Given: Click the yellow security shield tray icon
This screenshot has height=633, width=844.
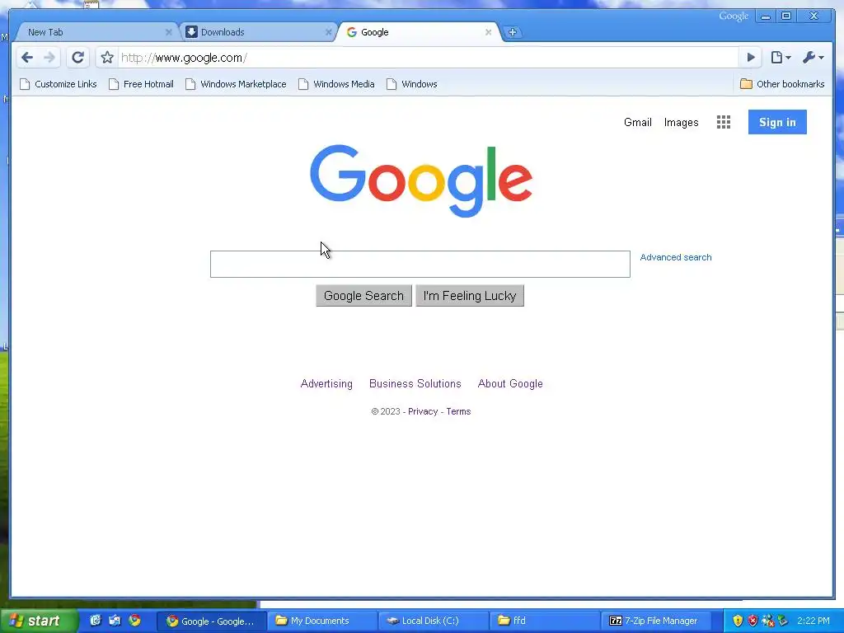Looking at the screenshot, I should pyautogui.click(x=738, y=621).
